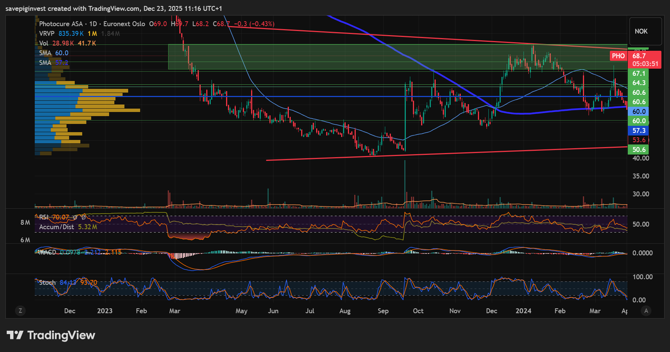
Task: Click the red PHO symbol price tag
Action: [x=618, y=56]
